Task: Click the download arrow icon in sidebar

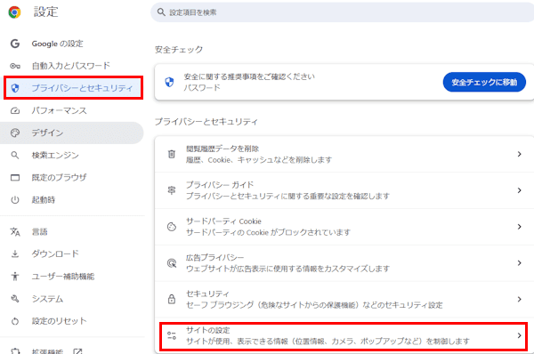Action: (x=15, y=253)
